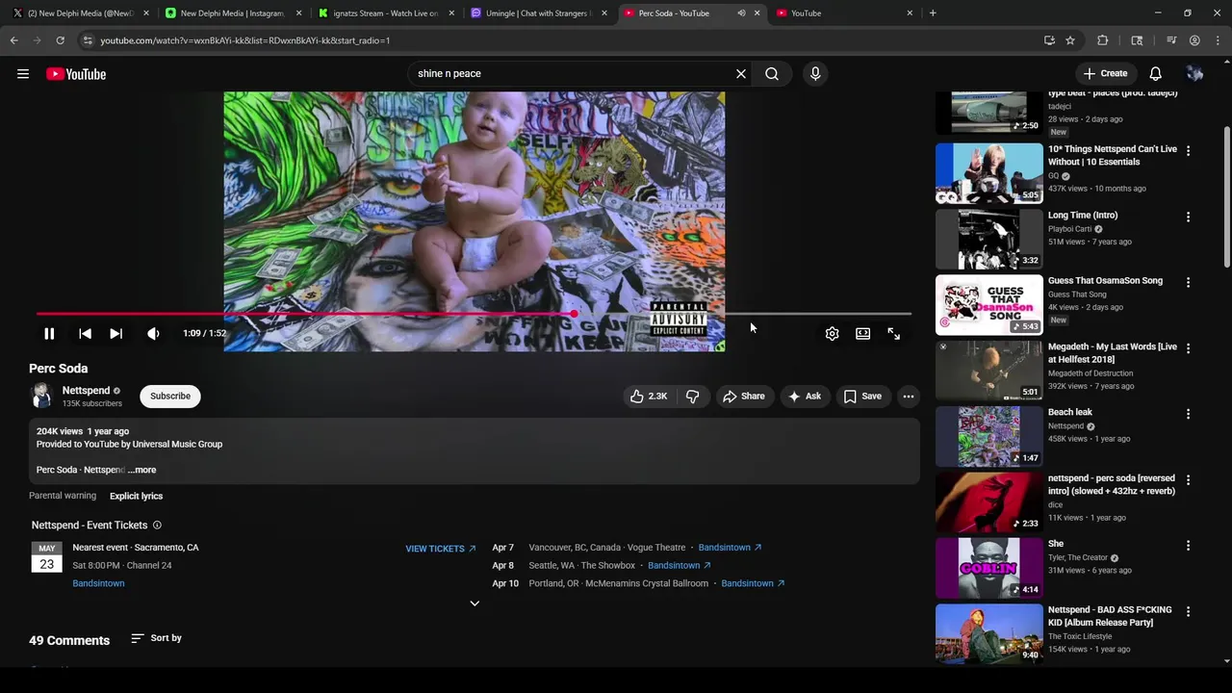This screenshot has width=1232, height=693.
Task: Switch to New Delphi Media Instagram tab
Action: (x=231, y=13)
